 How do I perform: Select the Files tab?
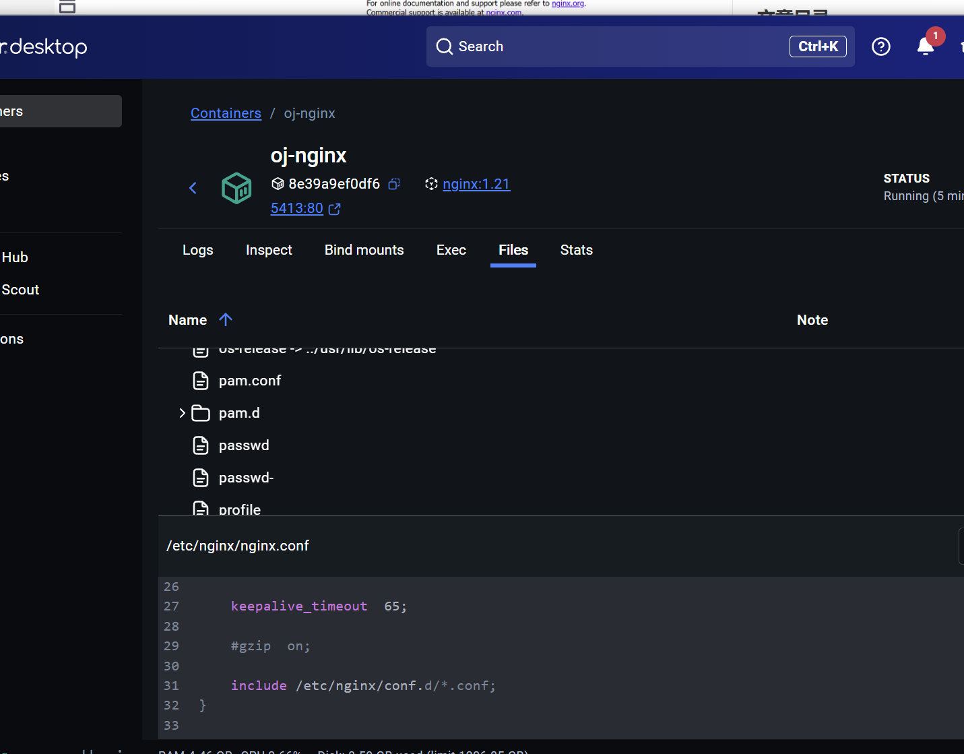pyautogui.click(x=513, y=250)
